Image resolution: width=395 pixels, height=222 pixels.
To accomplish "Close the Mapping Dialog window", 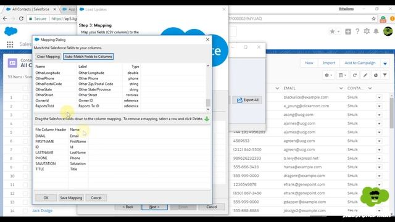I will (207, 39).
